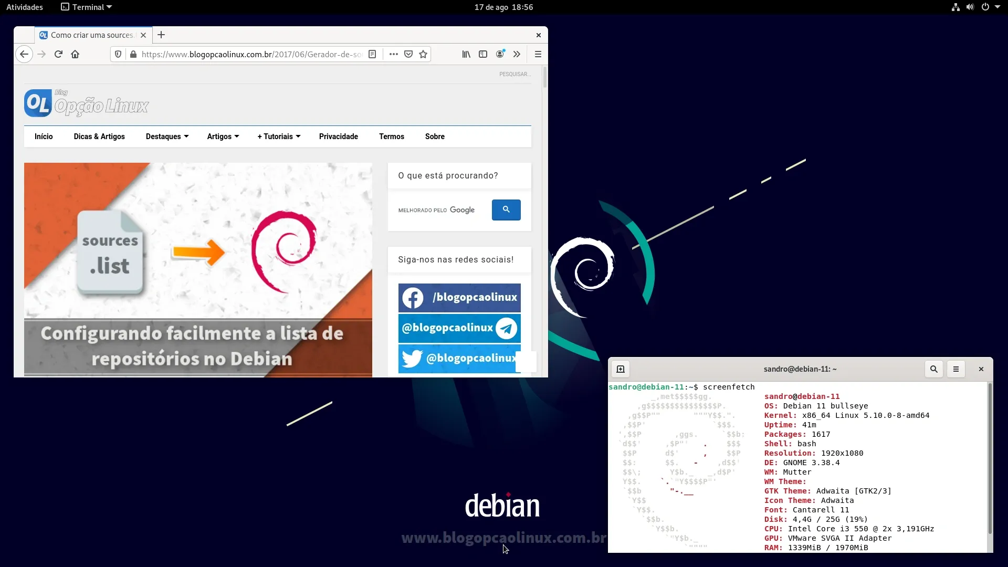
Task: Open the Twitter @blogopcaolinux banner
Action: 459,359
